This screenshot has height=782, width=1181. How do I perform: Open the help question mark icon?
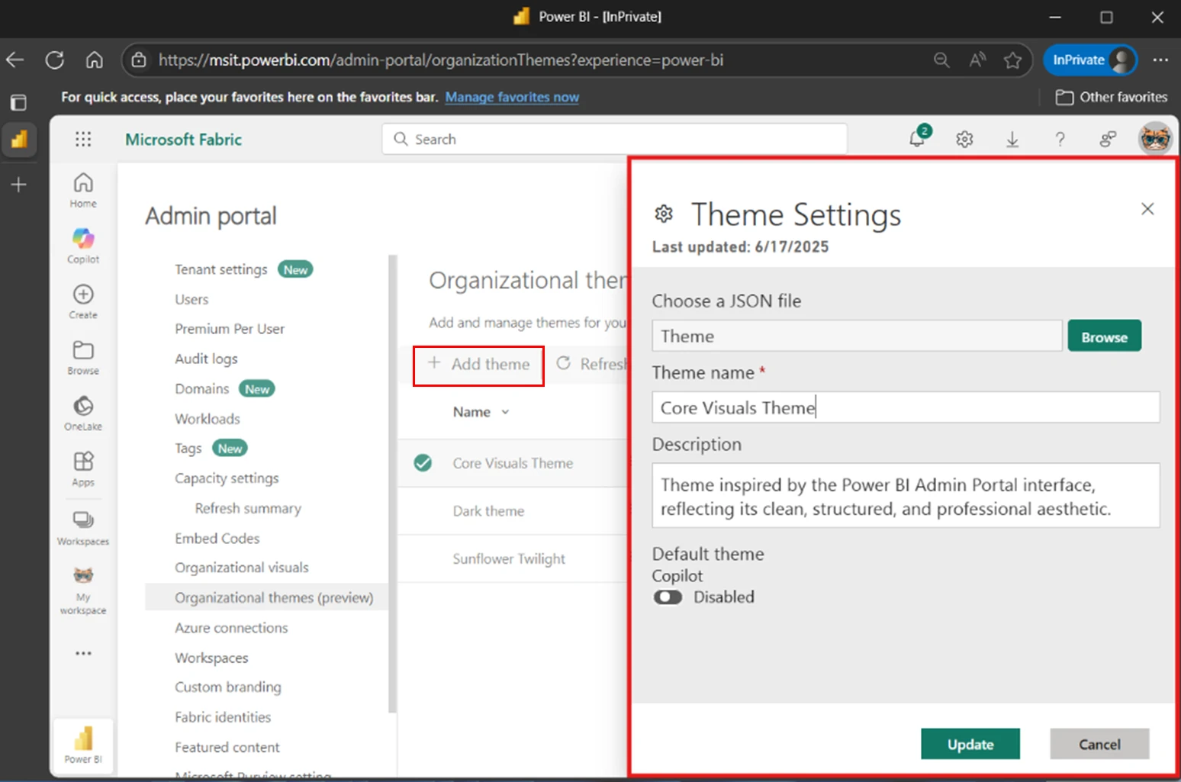pos(1060,139)
